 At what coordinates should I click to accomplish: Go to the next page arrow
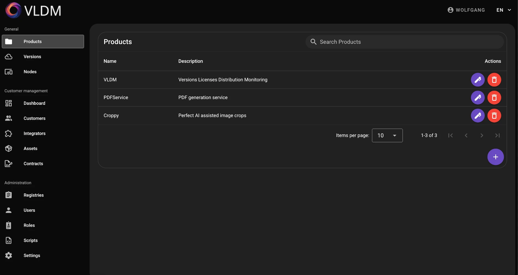click(x=482, y=135)
